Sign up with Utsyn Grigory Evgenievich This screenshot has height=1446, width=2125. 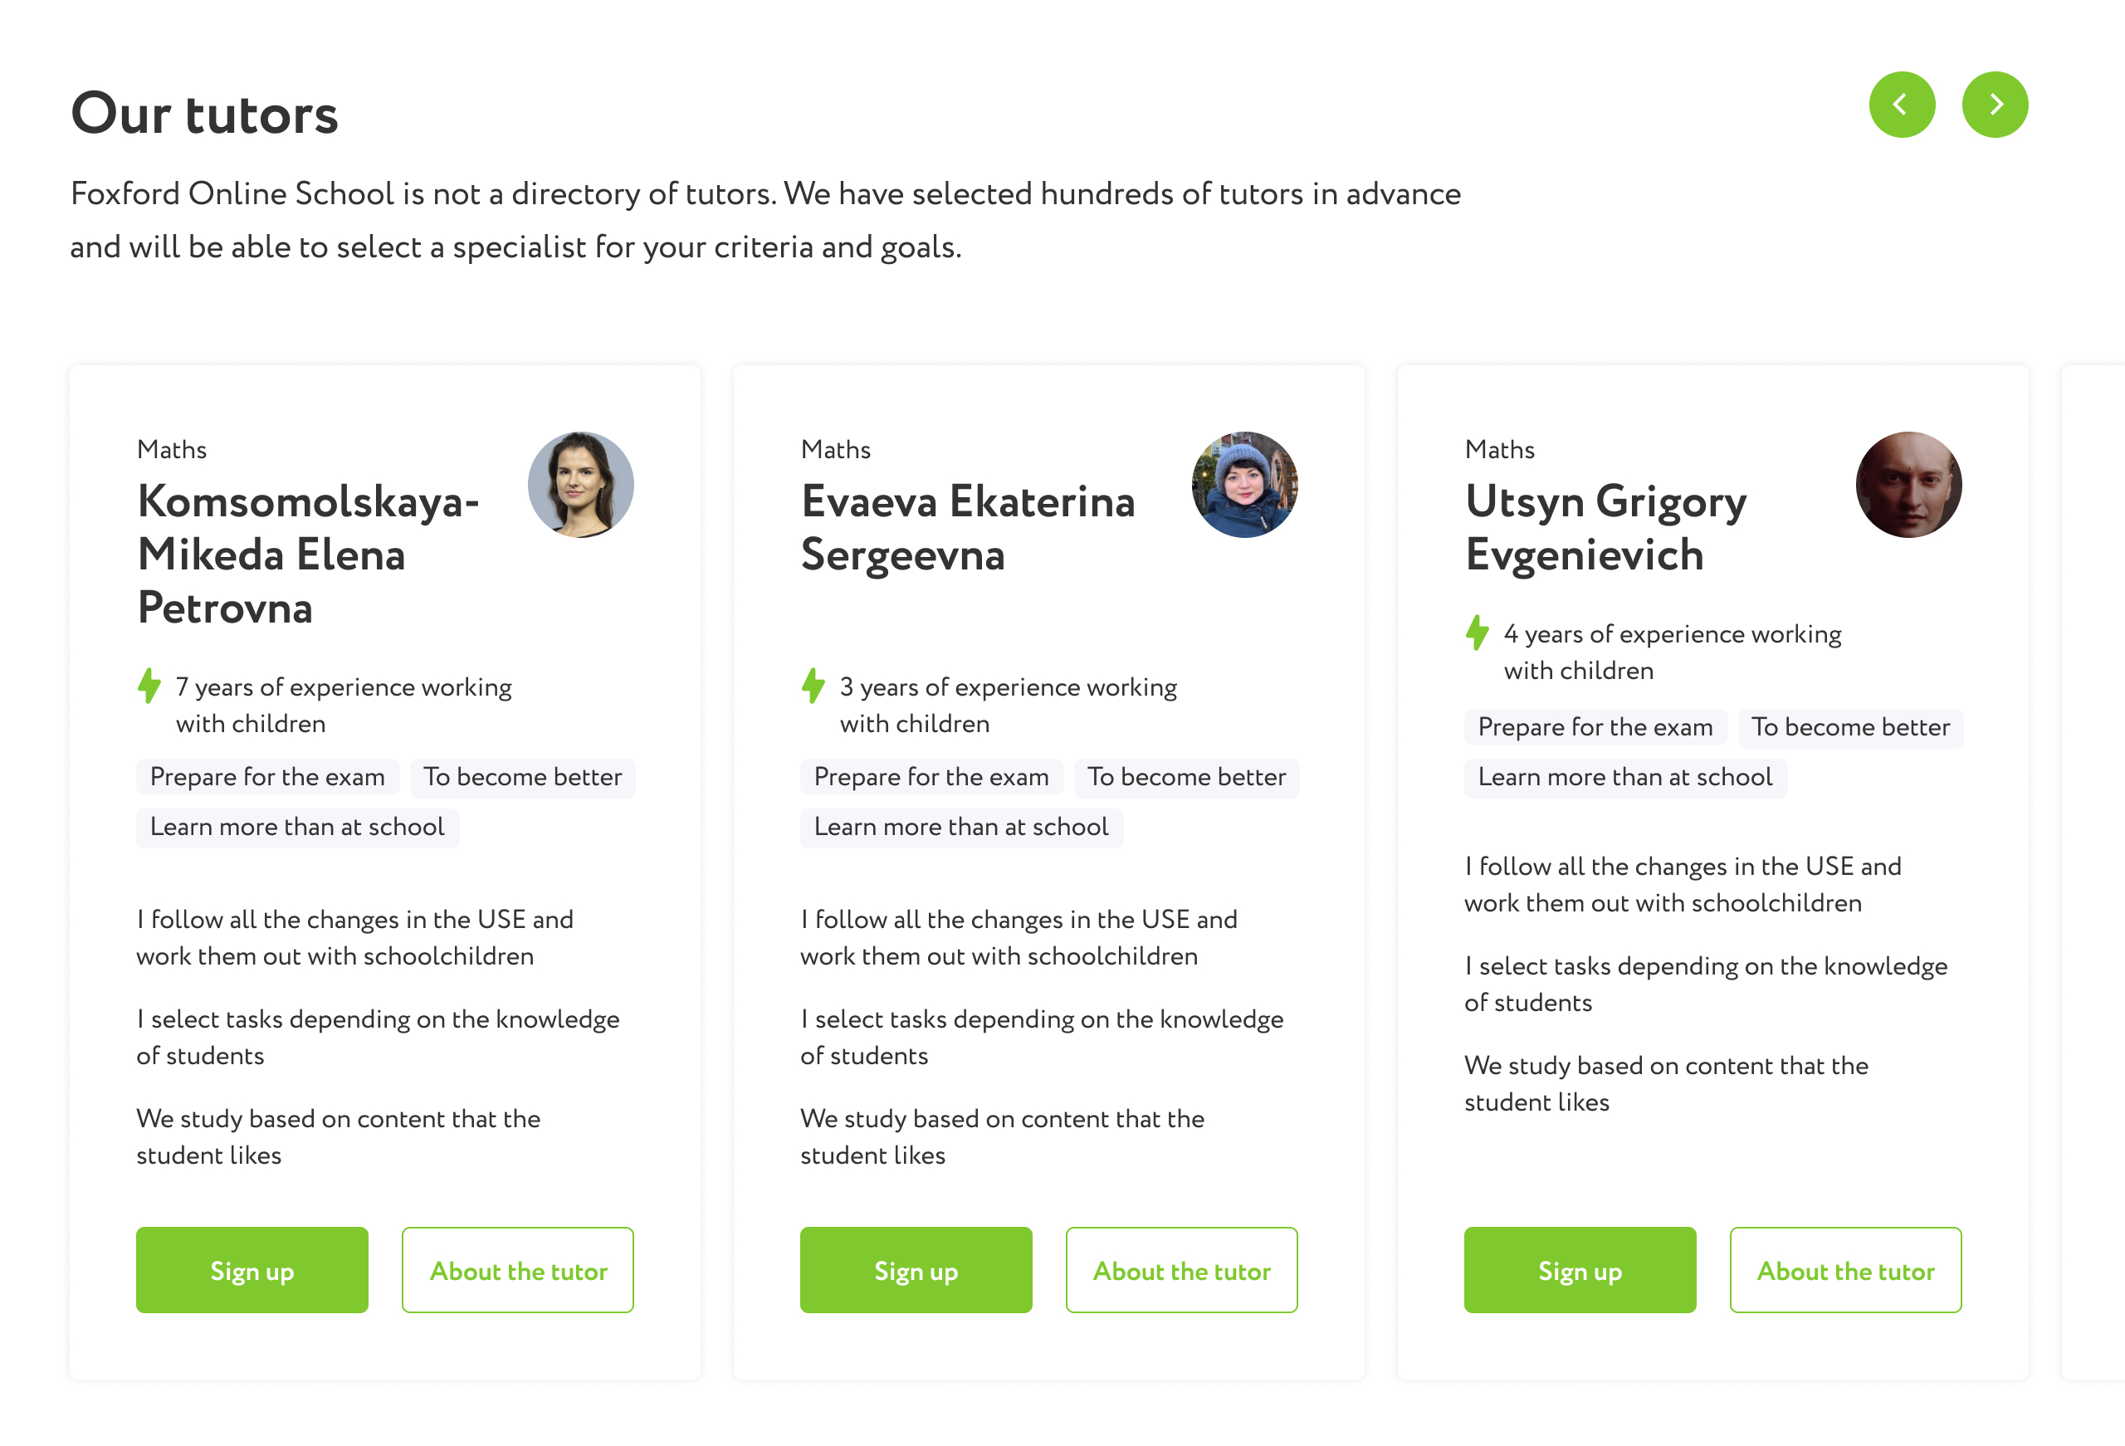coord(1579,1269)
